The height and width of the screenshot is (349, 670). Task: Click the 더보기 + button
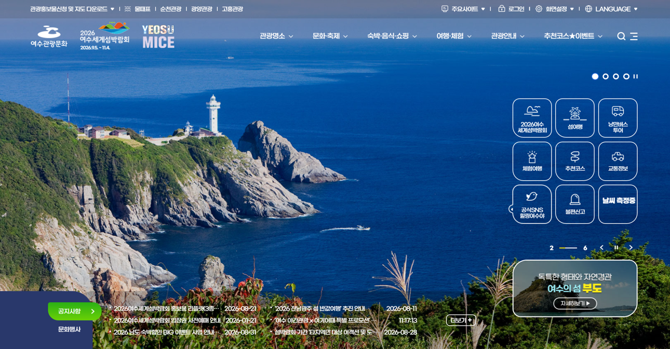(x=461, y=320)
